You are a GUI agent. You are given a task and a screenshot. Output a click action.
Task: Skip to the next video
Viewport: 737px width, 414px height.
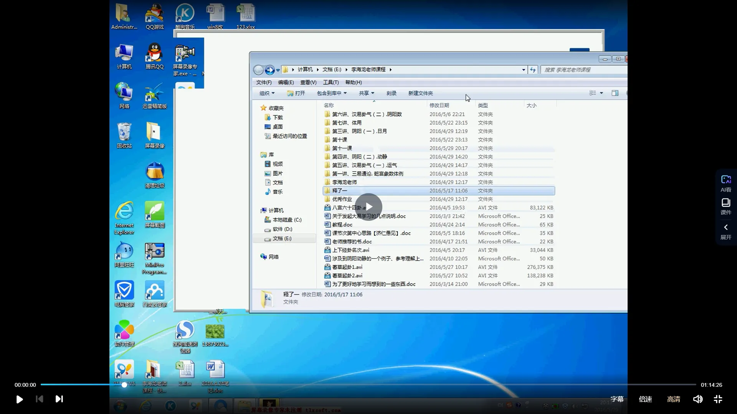[59, 399]
